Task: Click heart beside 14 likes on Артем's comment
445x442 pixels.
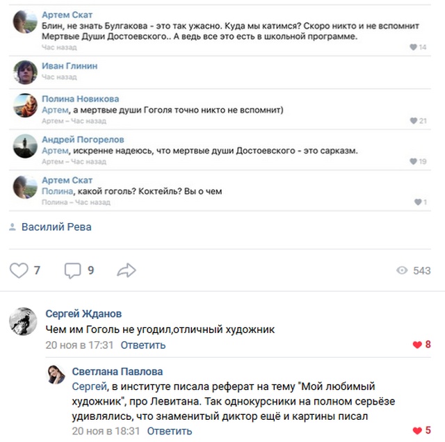Action: pos(414,47)
